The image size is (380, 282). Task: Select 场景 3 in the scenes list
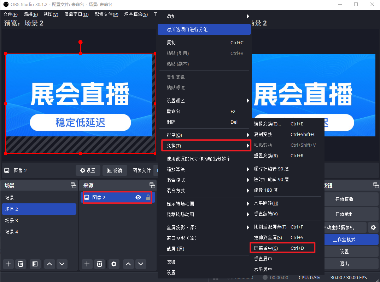pos(39,220)
